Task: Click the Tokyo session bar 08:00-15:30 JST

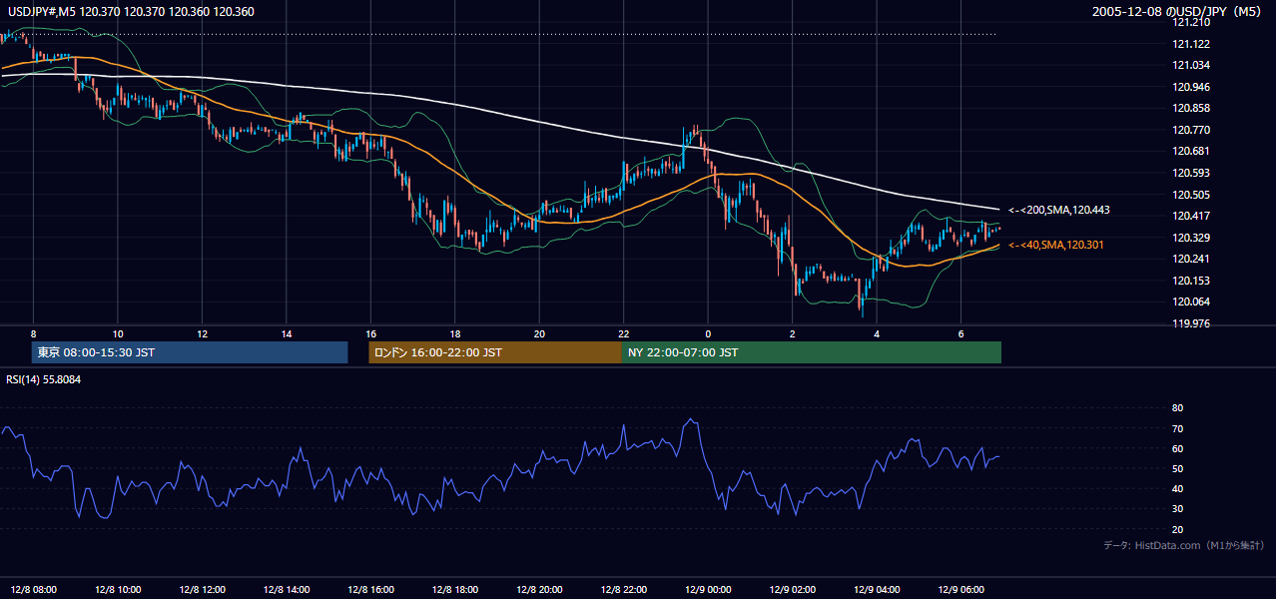Action: (x=190, y=352)
